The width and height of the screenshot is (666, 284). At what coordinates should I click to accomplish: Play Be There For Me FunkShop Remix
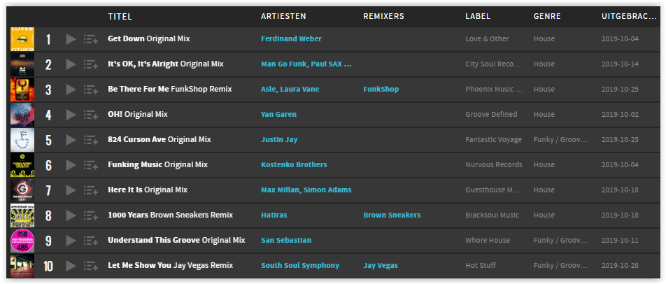(x=71, y=90)
